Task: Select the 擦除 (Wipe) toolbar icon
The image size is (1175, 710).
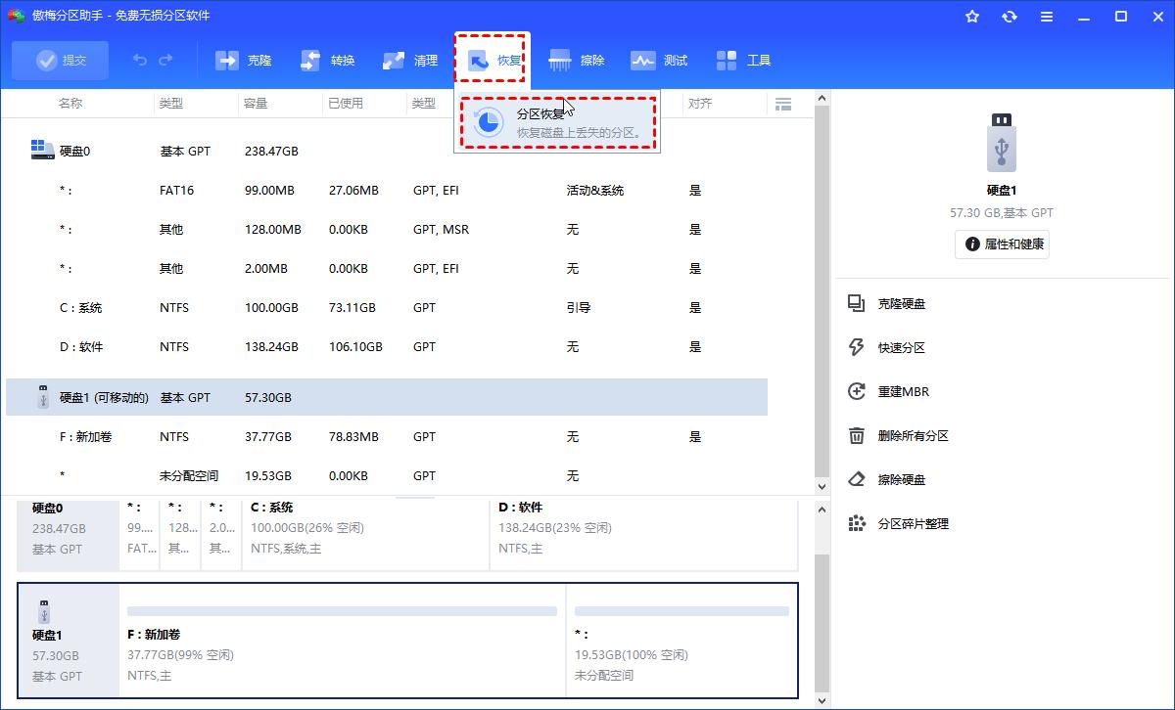Action: coord(576,60)
